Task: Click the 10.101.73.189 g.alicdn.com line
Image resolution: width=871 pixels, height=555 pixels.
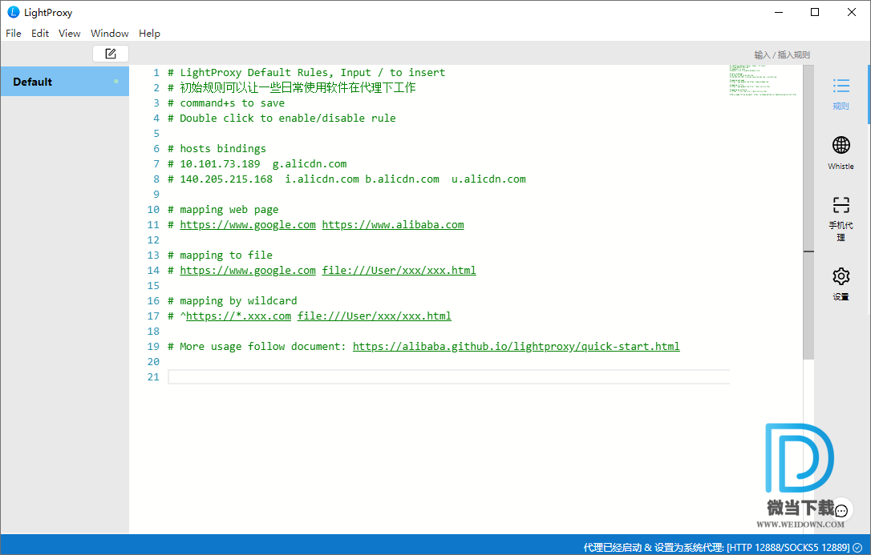Action: [x=257, y=164]
